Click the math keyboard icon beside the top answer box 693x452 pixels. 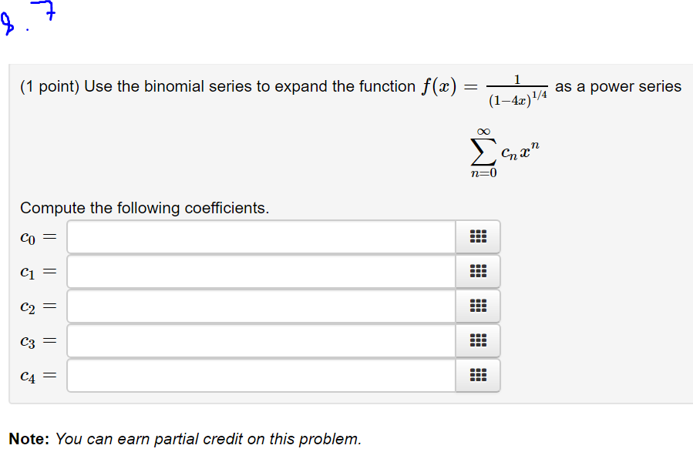478,236
